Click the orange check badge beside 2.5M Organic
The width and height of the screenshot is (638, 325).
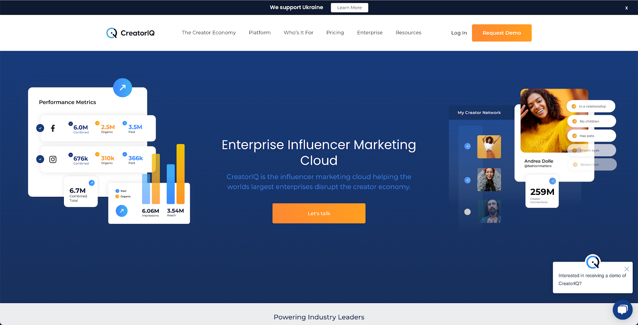click(x=97, y=123)
